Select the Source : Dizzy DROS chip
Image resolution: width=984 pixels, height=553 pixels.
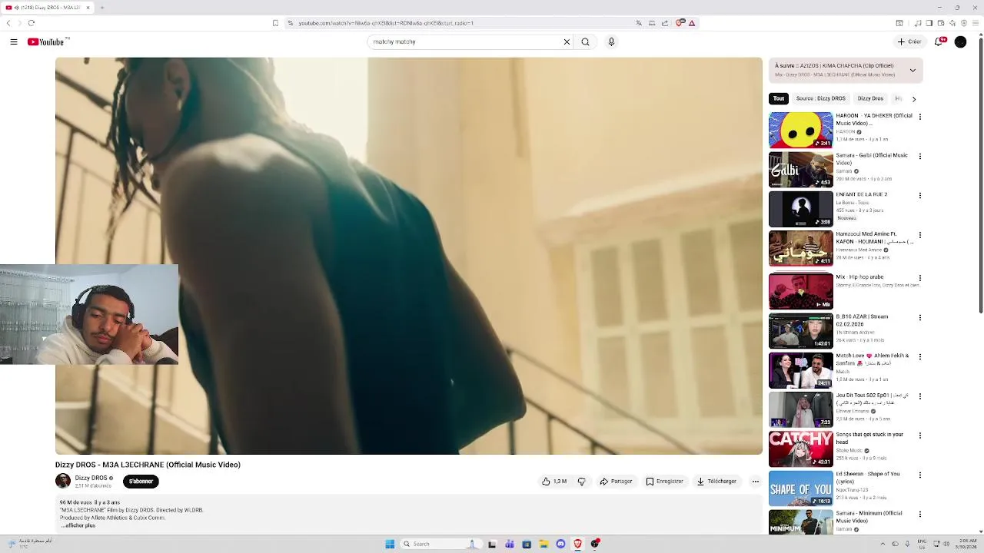(820, 98)
